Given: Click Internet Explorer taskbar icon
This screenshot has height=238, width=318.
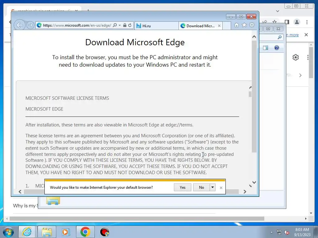Looking at the screenshot, I should tap(27, 232).
